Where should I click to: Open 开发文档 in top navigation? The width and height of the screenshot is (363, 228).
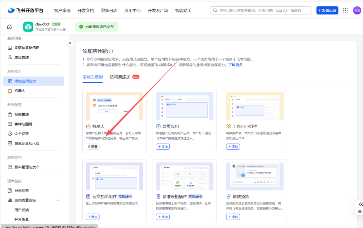point(86,11)
